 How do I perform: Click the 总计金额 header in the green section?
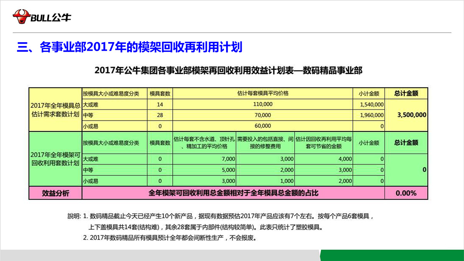(x=406, y=143)
